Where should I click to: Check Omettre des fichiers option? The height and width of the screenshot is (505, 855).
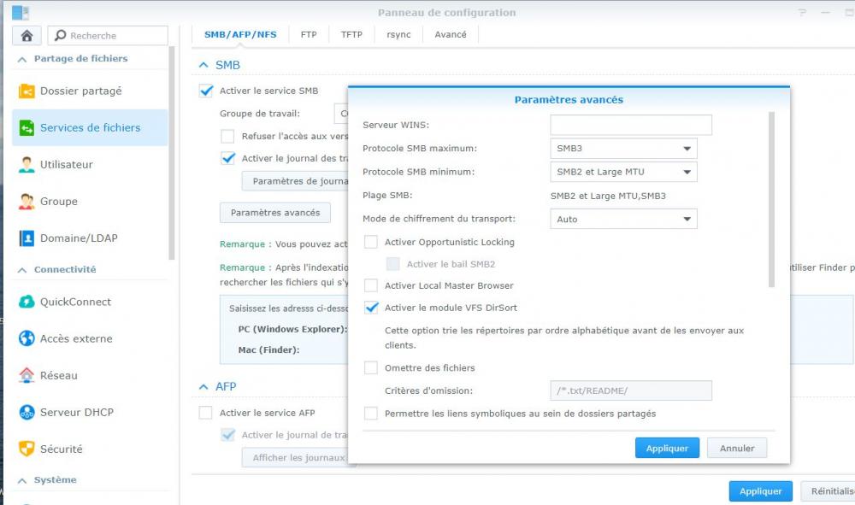pyautogui.click(x=371, y=367)
